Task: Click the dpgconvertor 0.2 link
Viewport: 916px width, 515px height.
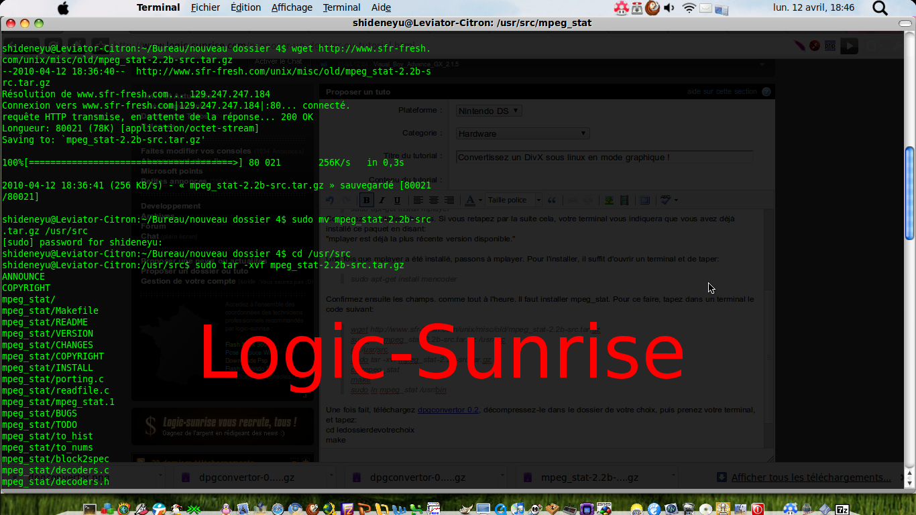Action: coord(448,410)
